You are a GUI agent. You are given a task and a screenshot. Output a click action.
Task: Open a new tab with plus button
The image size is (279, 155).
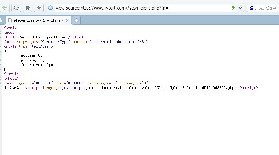76,20
